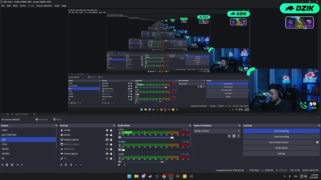
Task: Zoom out preview minus icon
Action: (x=2, y=114)
